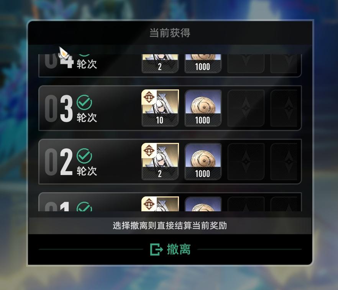This screenshot has height=290, width=338.
Task: Select round 04 gold coin reward 1000
Action: [203, 64]
